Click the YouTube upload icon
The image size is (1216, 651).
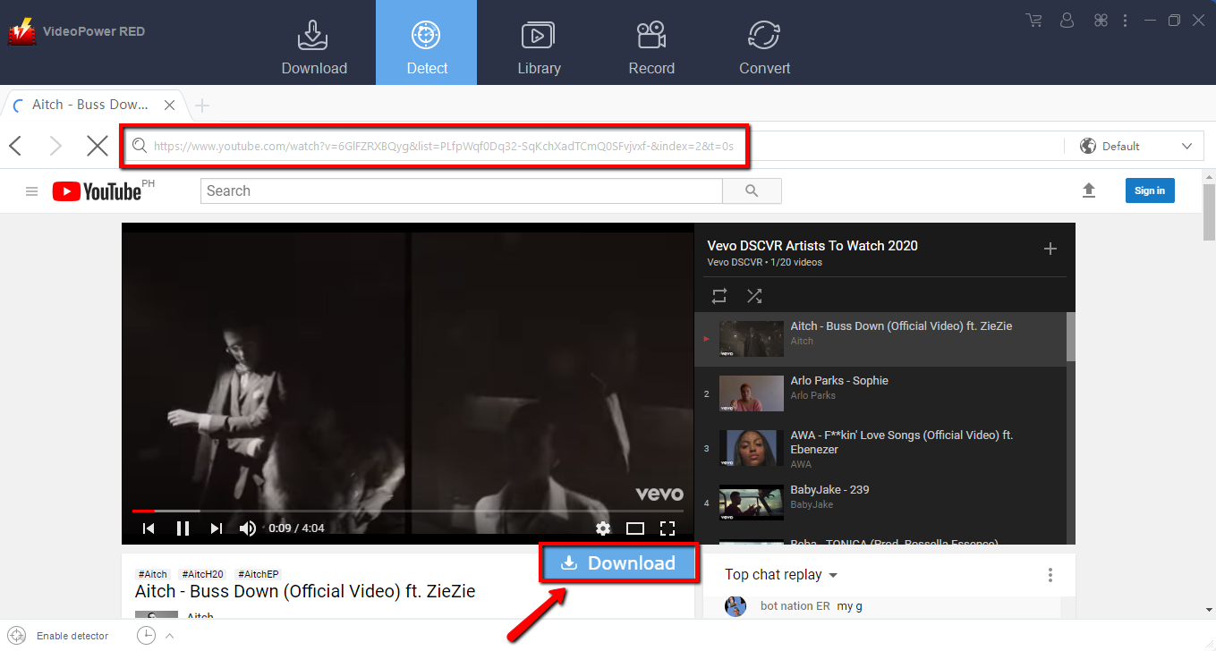pyautogui.click(x=1089, y=190)
